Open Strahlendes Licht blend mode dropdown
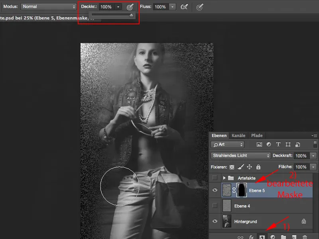Viewport: 319px width, 239px height. (x=241, y=156)
